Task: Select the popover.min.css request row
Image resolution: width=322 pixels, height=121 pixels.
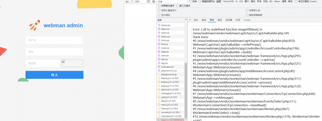Action: point(171,71)
